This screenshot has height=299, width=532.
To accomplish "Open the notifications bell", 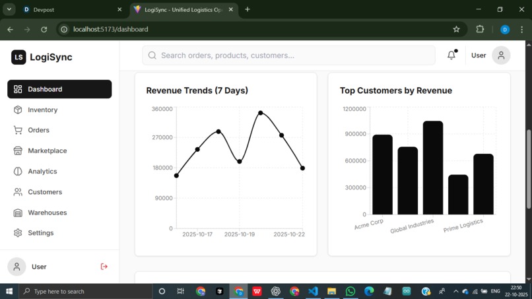I will pyautogui.click(x=451, y=55).
